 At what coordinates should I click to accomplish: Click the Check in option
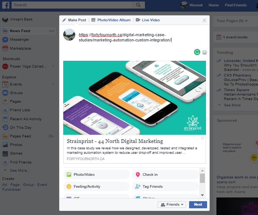[166, 174]
